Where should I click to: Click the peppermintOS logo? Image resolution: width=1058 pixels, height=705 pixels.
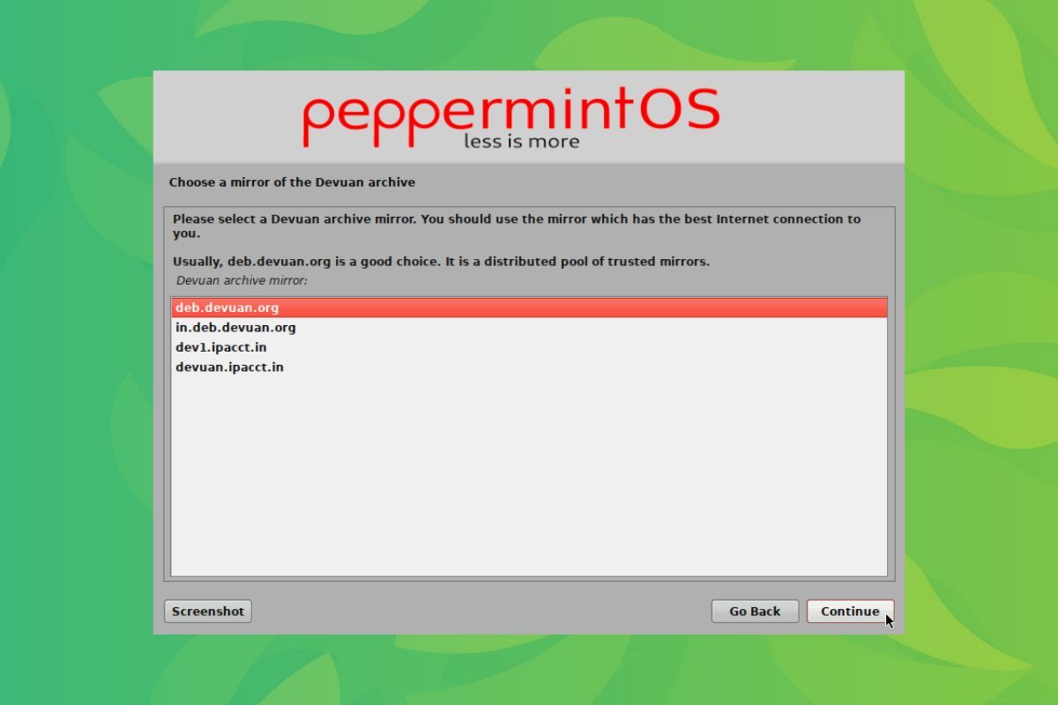(511, 113)
